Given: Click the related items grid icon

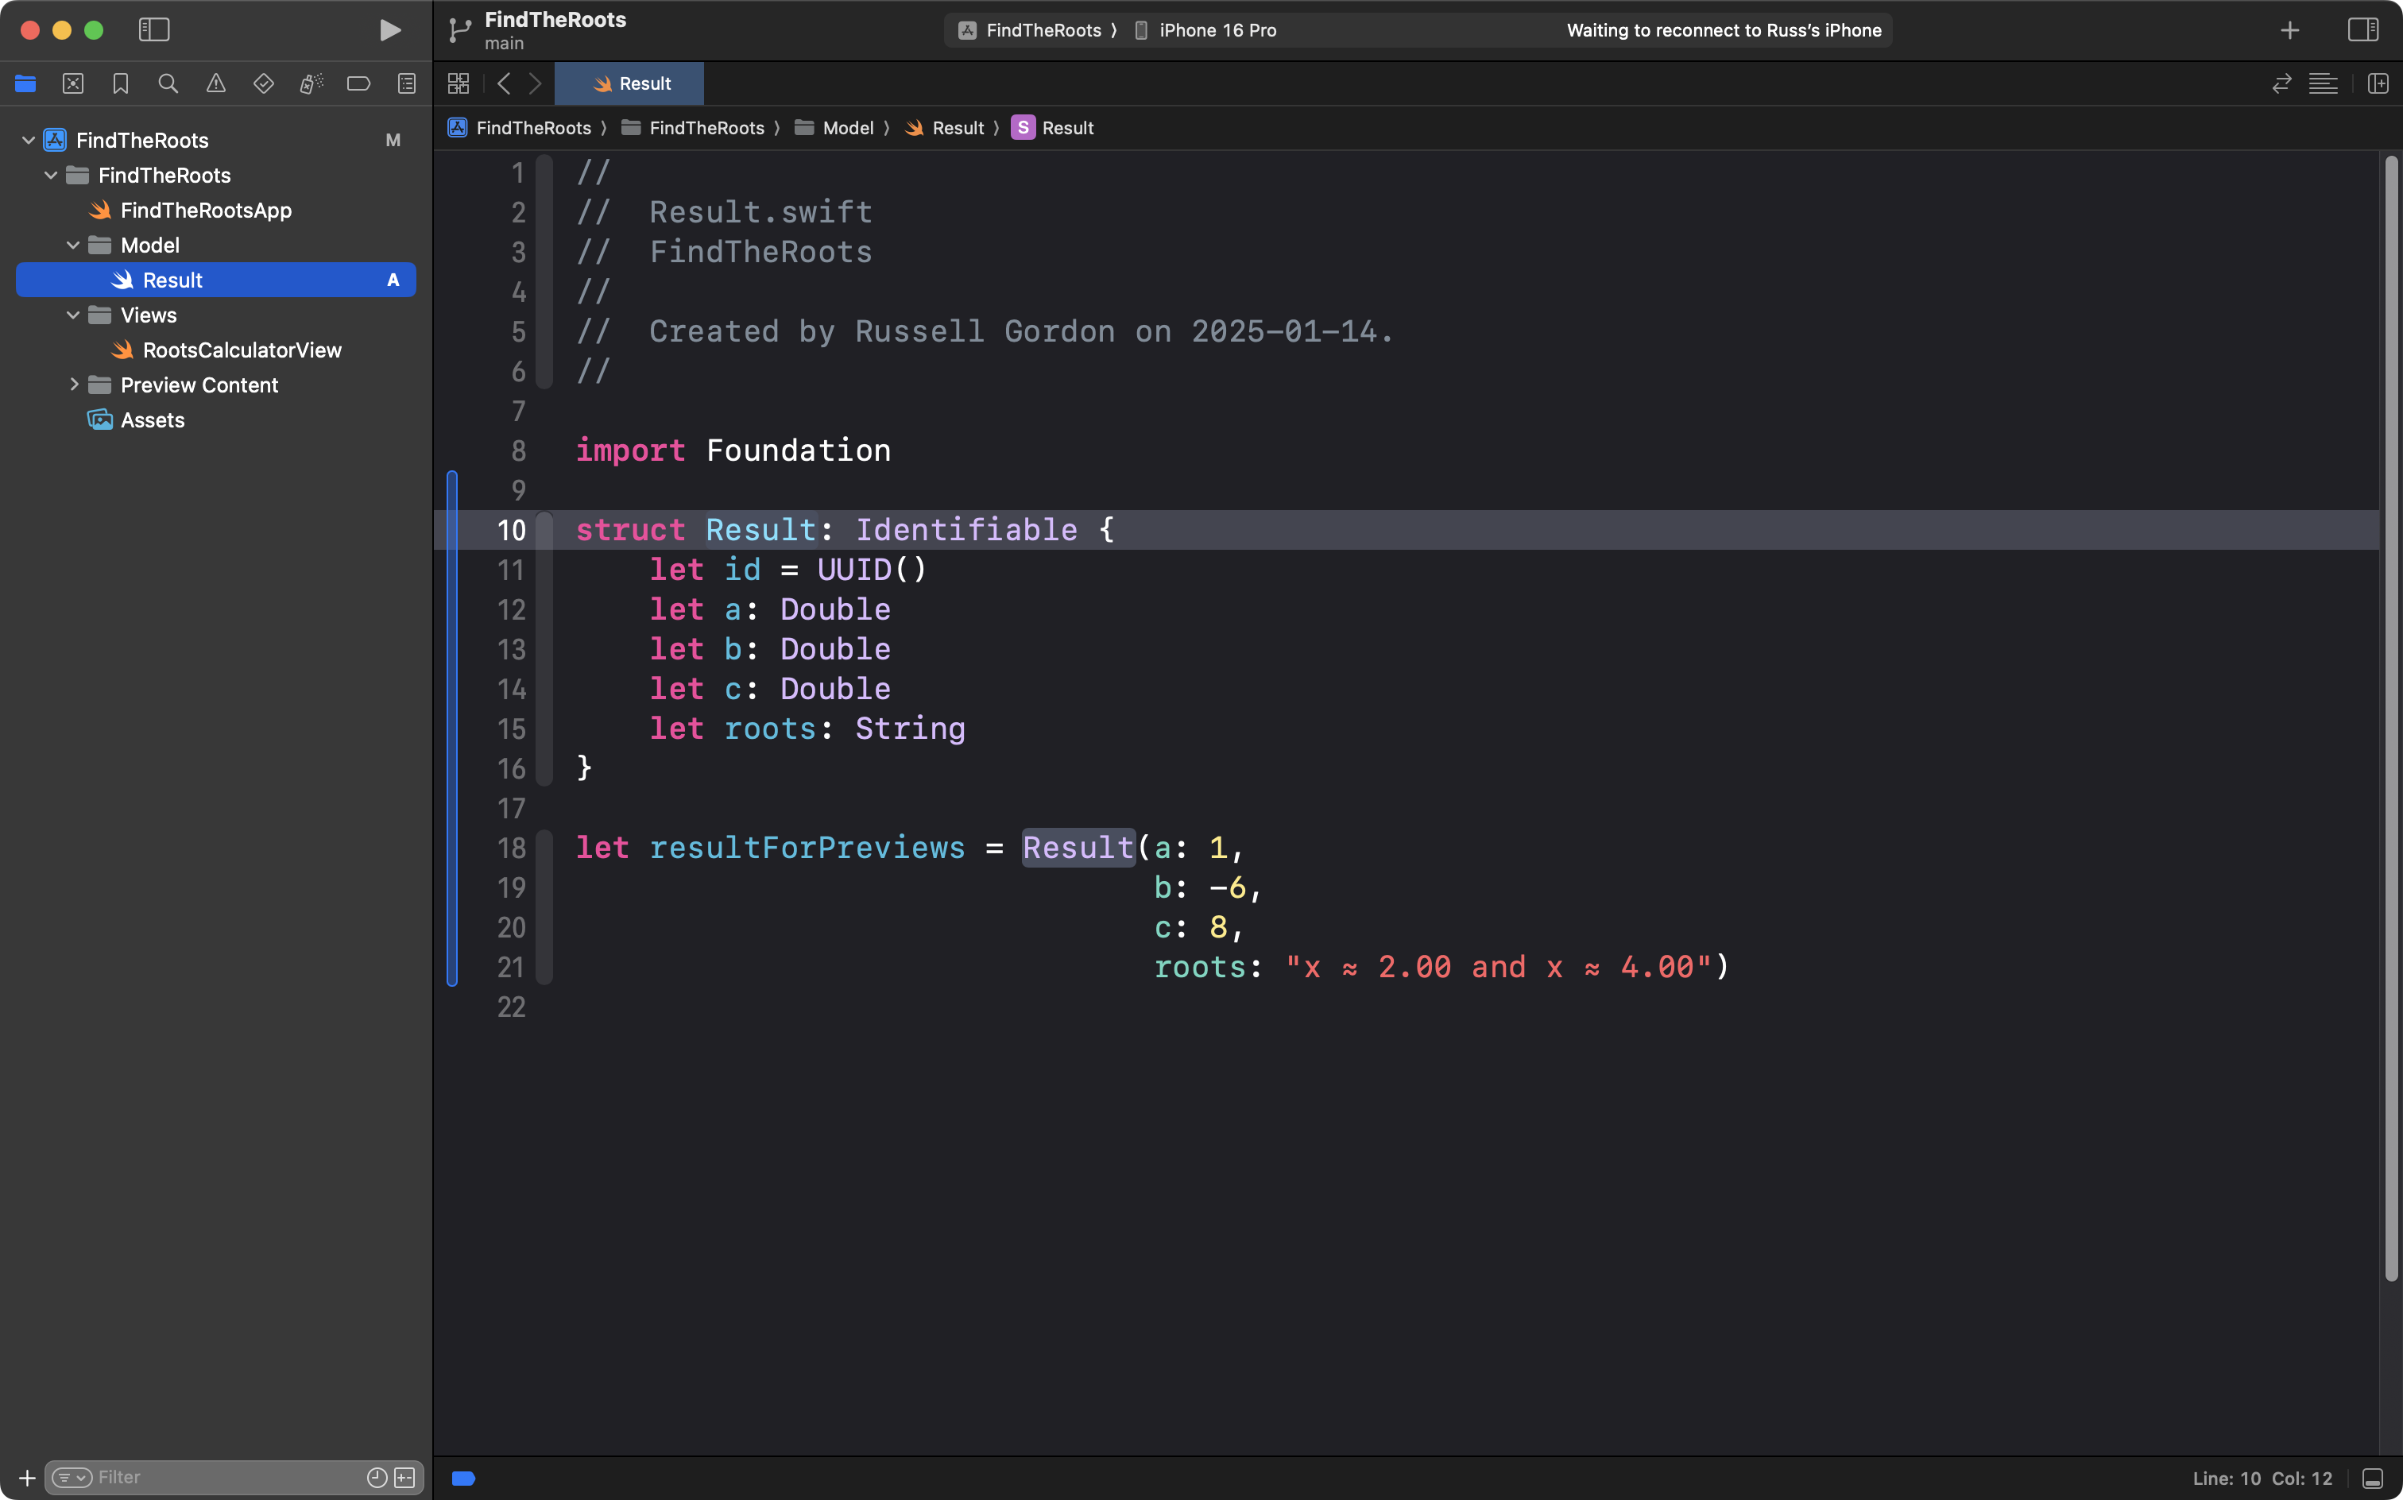Looking at the screenshot, I should click(x=459, y=83).
